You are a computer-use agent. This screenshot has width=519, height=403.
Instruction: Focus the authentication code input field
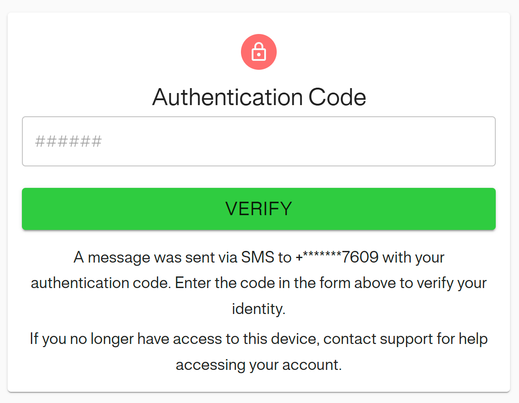coord(259,141)
